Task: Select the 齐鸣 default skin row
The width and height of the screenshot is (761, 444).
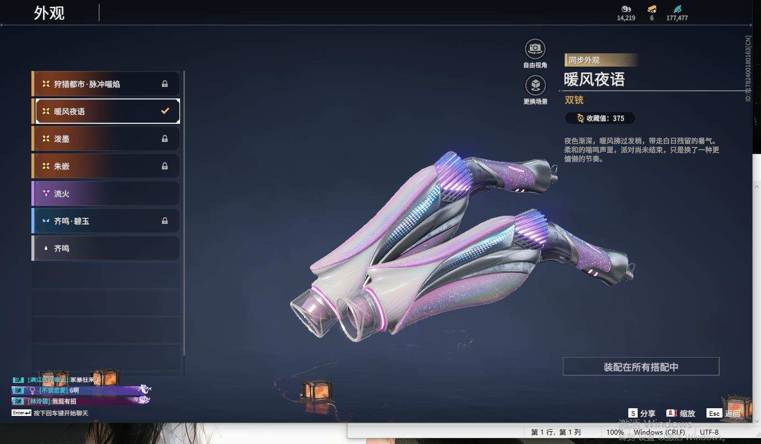Action: pyautogui.click(x=106, y=249)
